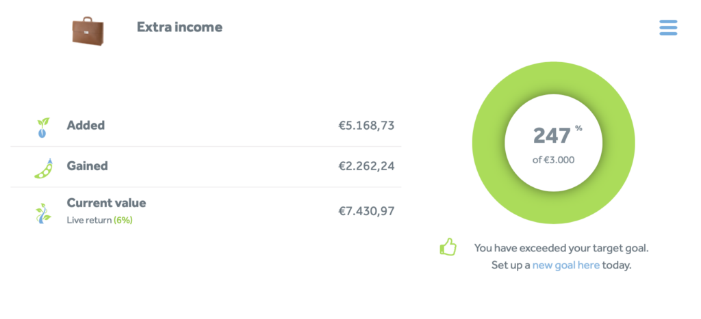The image size is (701, 319).
Task: Select the Extra income heading
Action: tap(179, 27)
